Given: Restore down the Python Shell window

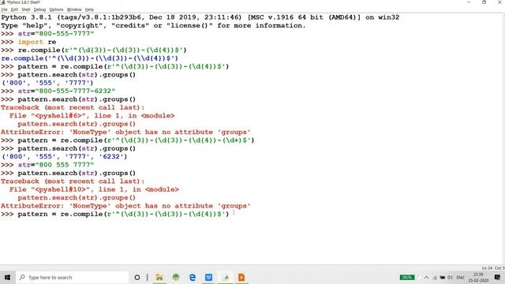Looking at the screenshot, I should pos(484,2).
